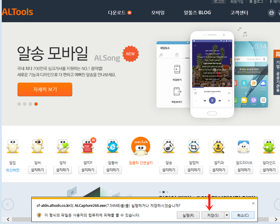Click 설치하기 under 알마인드
Screen dimensions: 280x224
(x=269, y=170)
